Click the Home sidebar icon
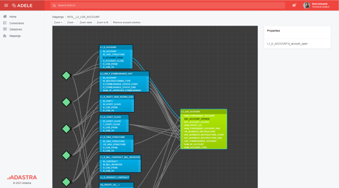Screen dimensions: 339x188 pos(5,16)
